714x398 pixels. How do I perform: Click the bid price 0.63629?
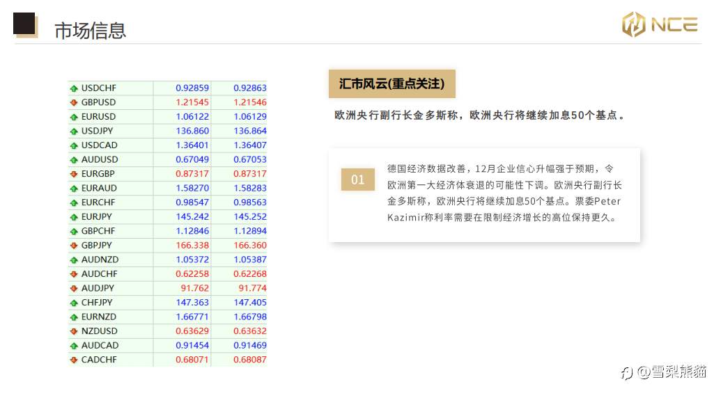click(192, 331)
